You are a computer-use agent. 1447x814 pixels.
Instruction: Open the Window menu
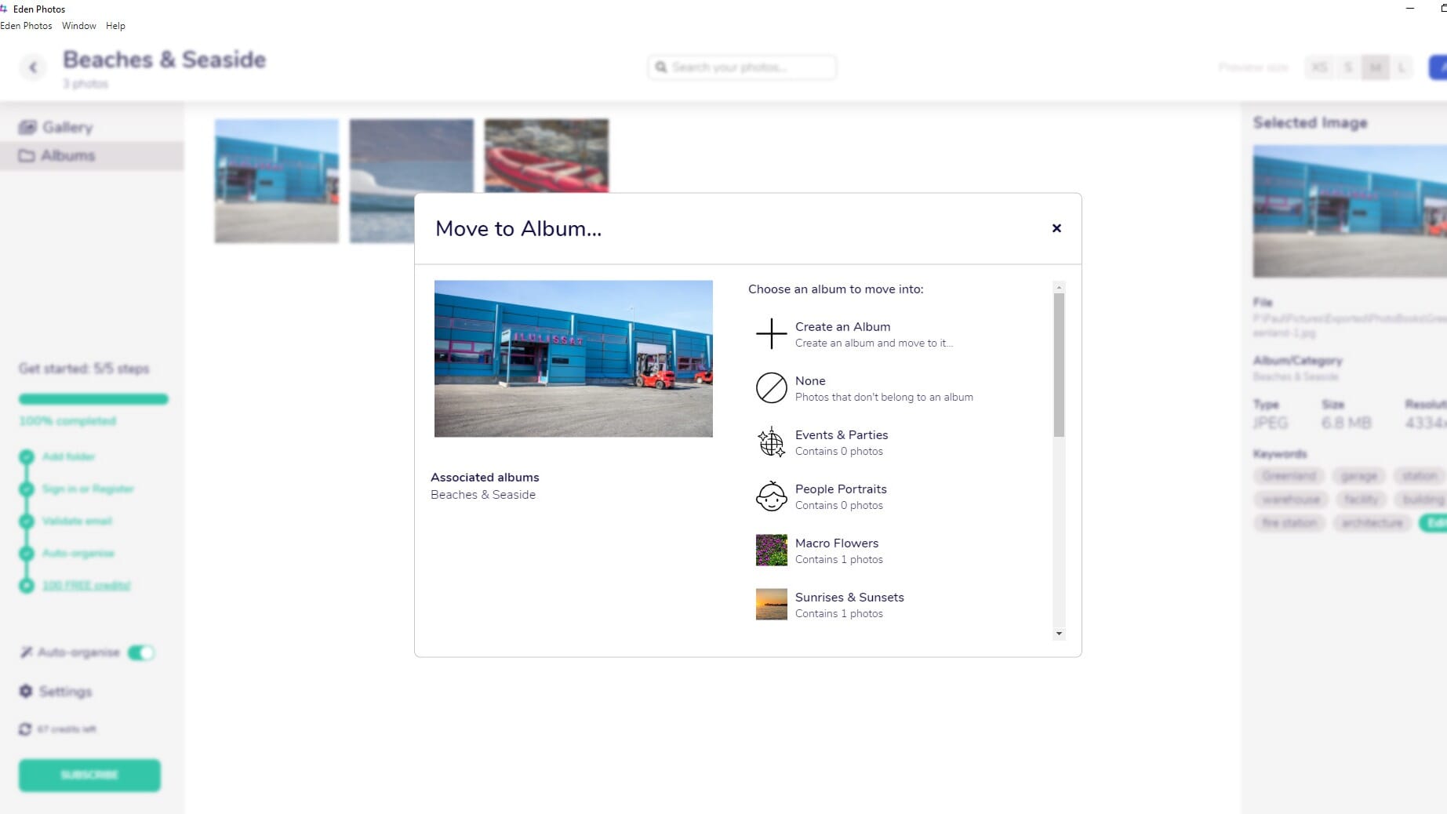pos(78,25)
